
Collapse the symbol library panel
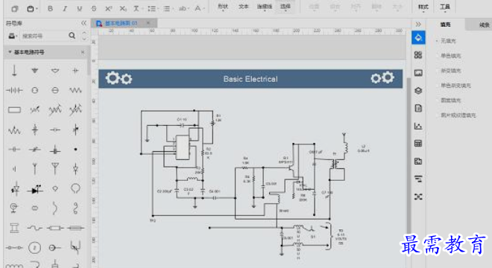(83, 23)
